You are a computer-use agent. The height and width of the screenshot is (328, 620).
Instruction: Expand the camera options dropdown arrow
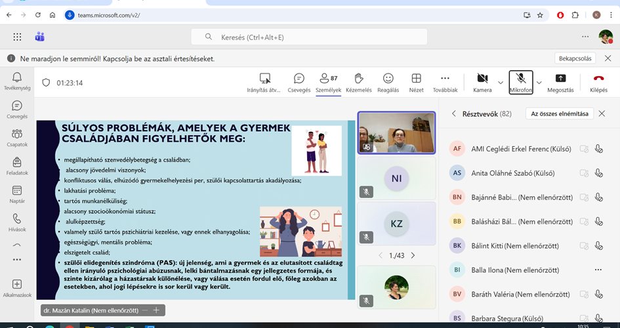click(501, 83)
